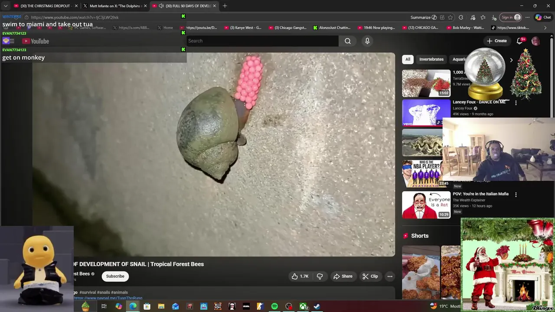555x312 pixels.
Task: Open the YouTube account avatar menu
Action: 535,41
